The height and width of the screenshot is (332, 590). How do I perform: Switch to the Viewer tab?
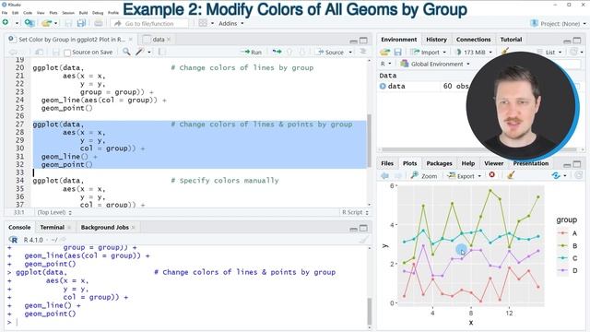[493, 163]
